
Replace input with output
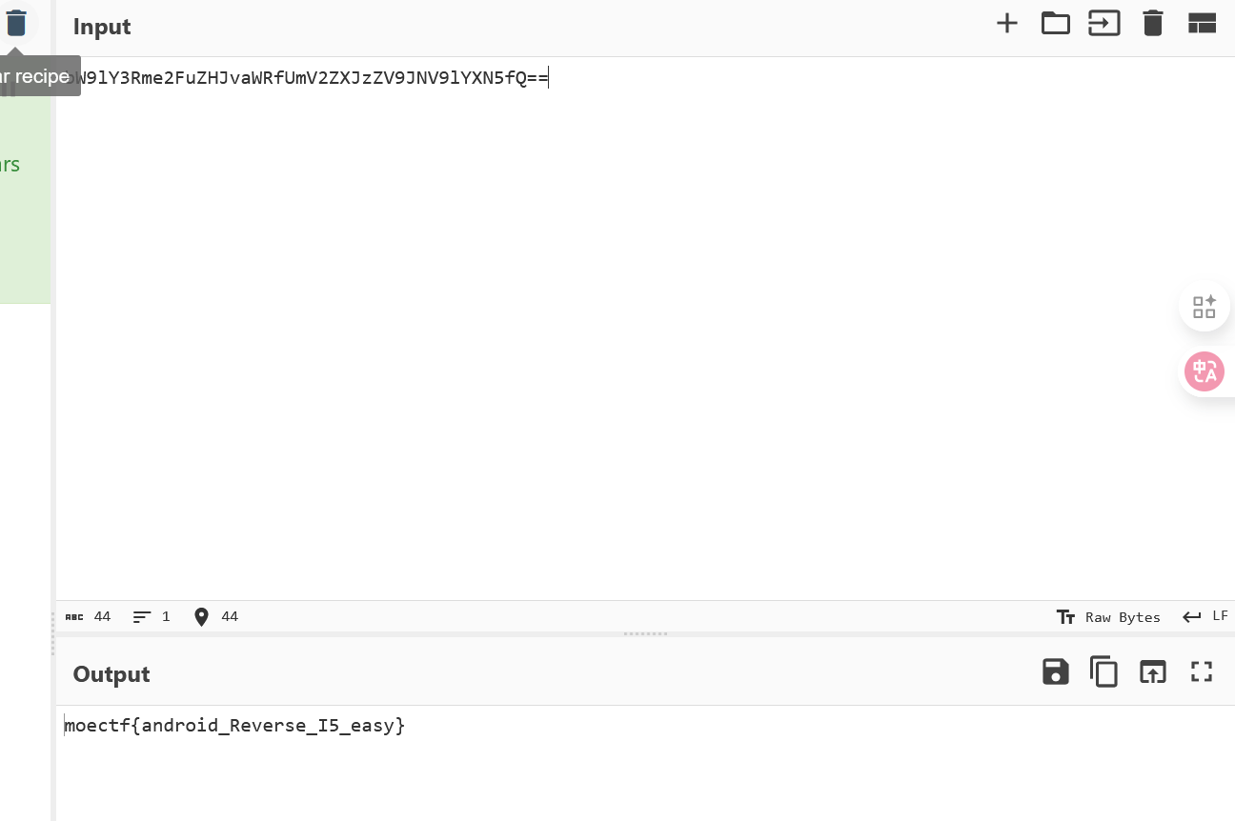[1153, 672]
